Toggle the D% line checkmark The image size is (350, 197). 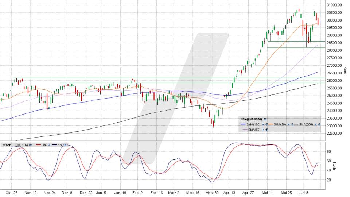[49, 145]
